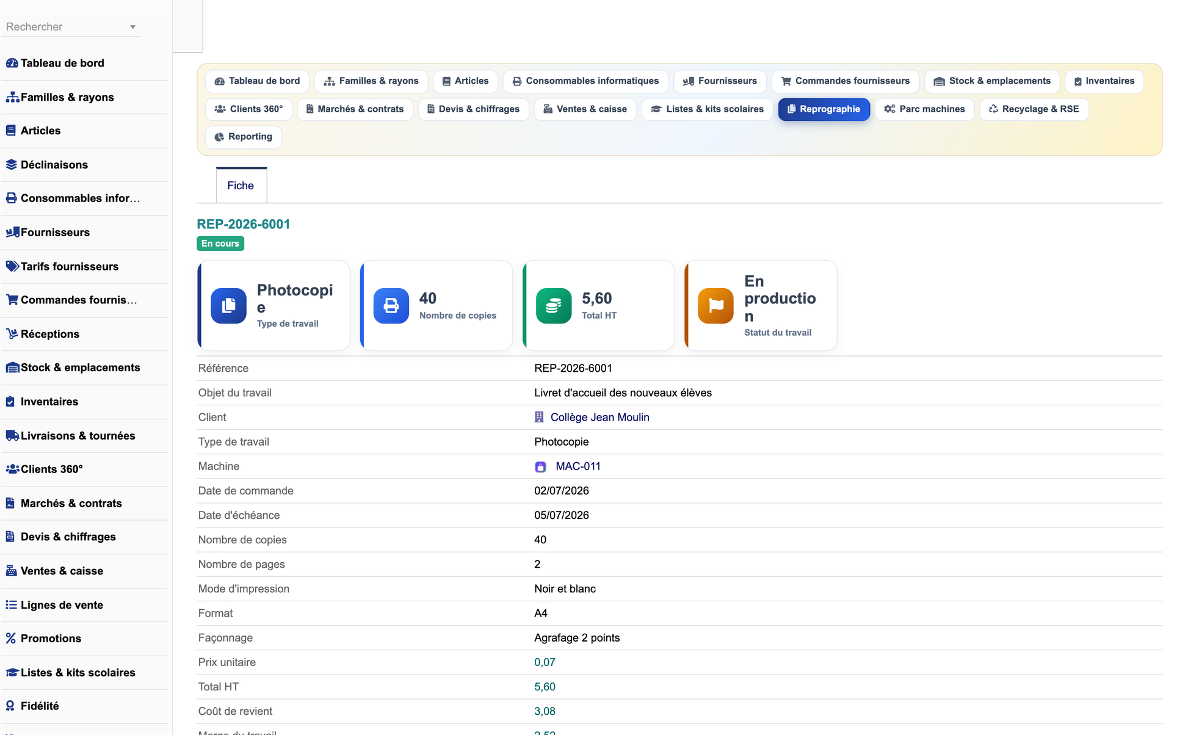The image size is (1188, 735).
Task: Click the Stock & emplacements warehouse icon in sidebar
Action: click(x=12, y=367)
